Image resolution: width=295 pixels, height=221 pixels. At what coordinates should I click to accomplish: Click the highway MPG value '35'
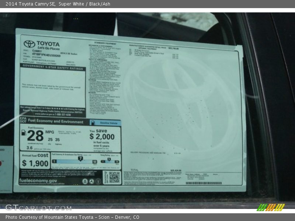click(x=58, y=140)
